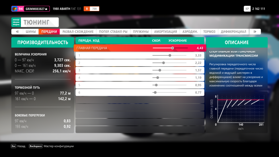Click the RPM versus speed gearing chart
This screenshot has width=279, height=157.
pos(239,111)
